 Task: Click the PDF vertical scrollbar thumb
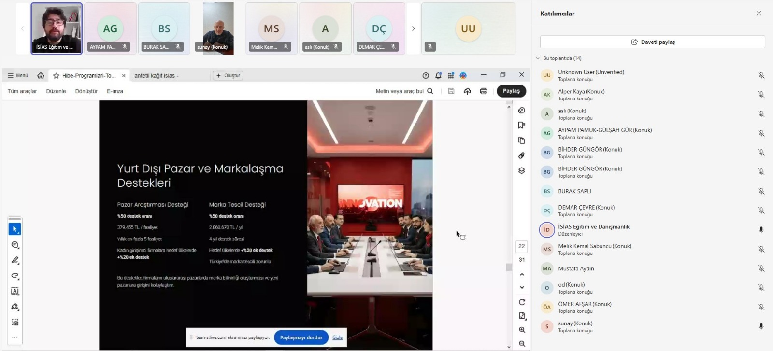(x=509, y=267)
